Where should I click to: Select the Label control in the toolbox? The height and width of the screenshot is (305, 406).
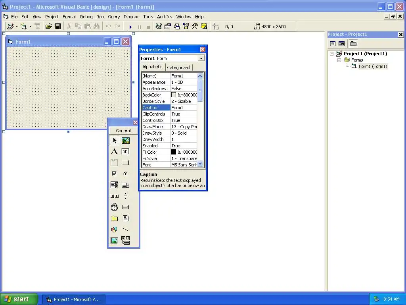[115, 152]
